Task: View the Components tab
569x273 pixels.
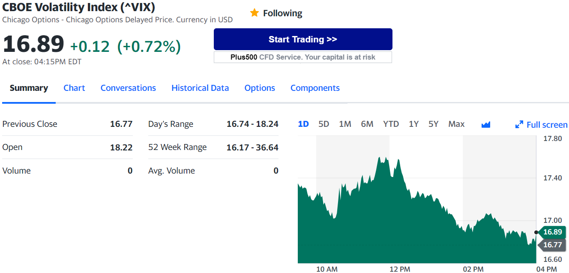Action: [x=315, y=88]
